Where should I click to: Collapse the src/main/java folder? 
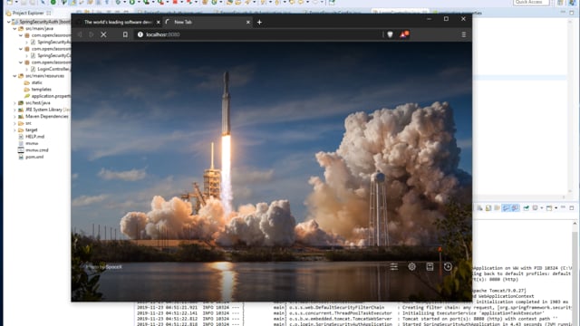[x=14, y=28]
